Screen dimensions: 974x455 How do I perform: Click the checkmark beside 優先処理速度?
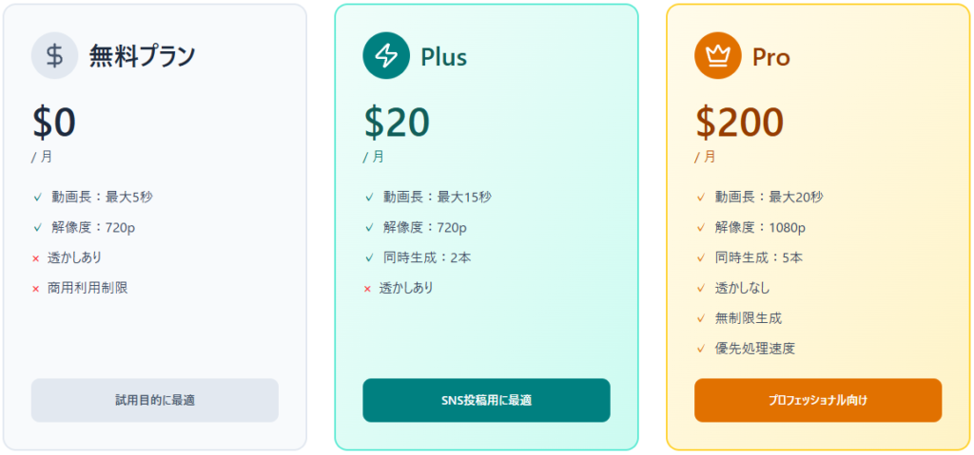tap(701, 350)
